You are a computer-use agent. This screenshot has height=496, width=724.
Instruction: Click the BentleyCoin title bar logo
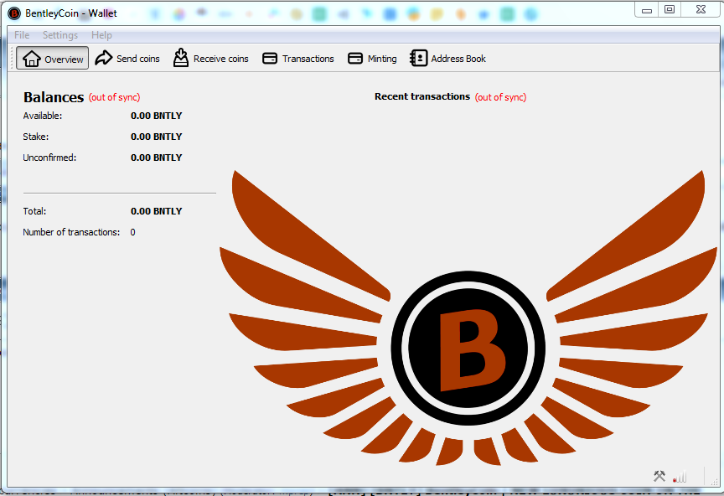click(14, 13)
